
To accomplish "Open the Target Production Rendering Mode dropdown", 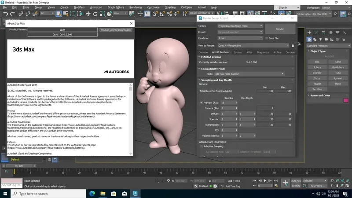I will (x=240, y=26).
